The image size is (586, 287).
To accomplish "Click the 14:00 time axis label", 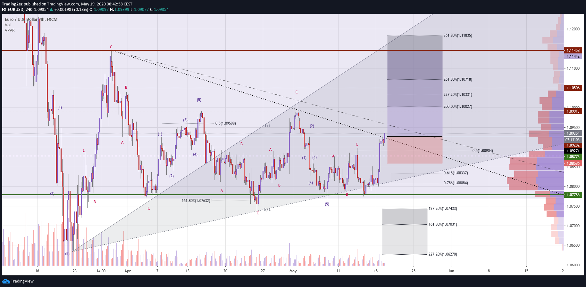I will [x=101, y=271].
